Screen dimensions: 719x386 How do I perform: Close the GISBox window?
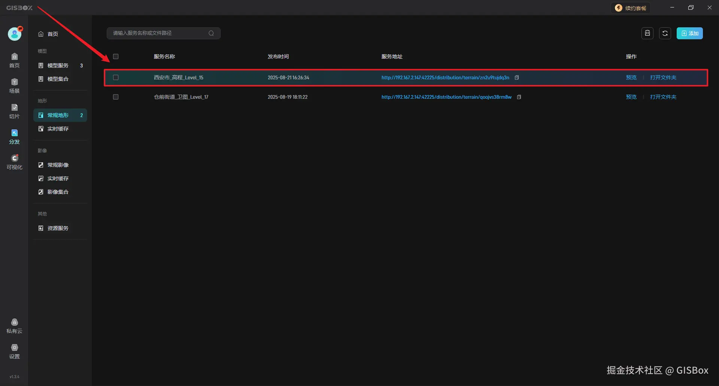click(x=710, y=7)
